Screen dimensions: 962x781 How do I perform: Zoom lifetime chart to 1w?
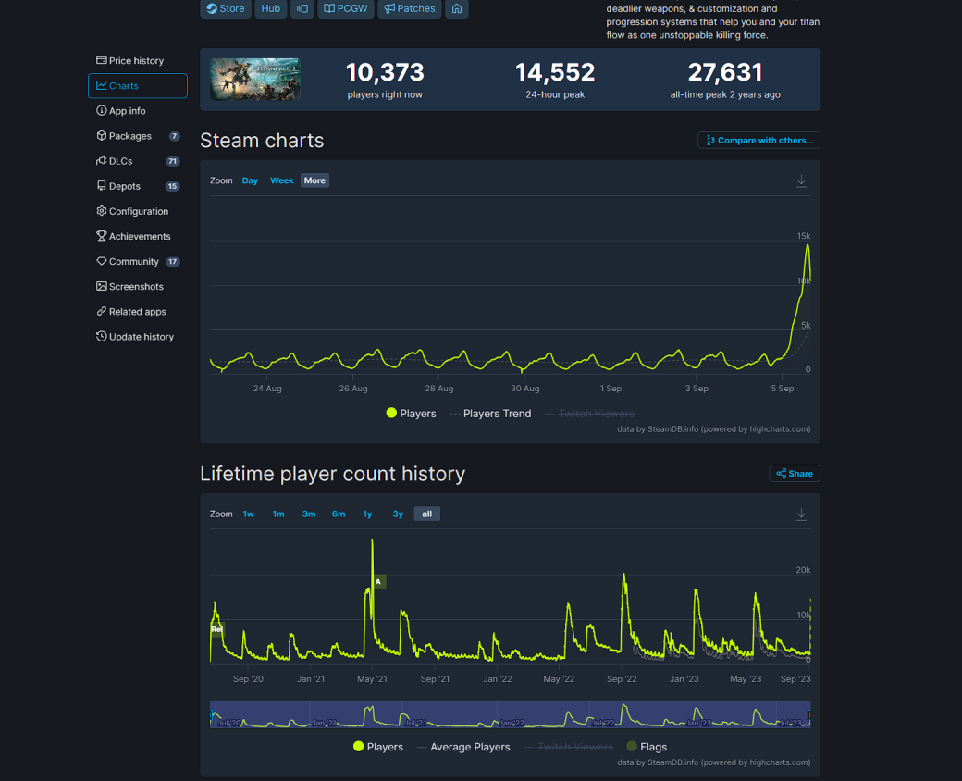click(249, 514)
